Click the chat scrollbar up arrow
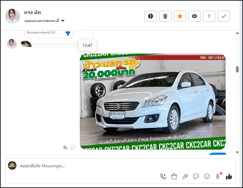Screen dimensions: 243x188 [237, 33]
